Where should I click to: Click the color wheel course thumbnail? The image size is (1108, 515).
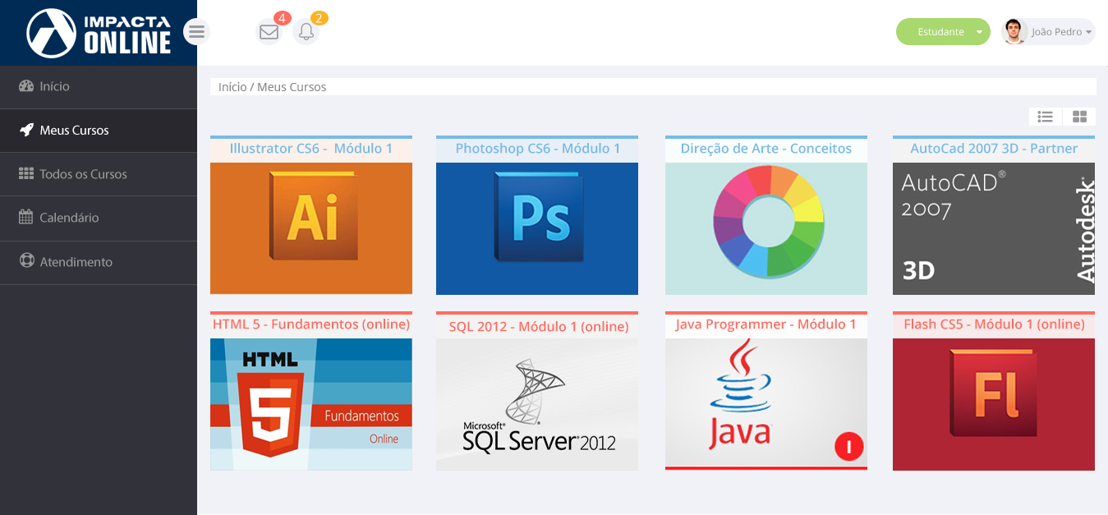pyautogui.click(x=766, y=228)
